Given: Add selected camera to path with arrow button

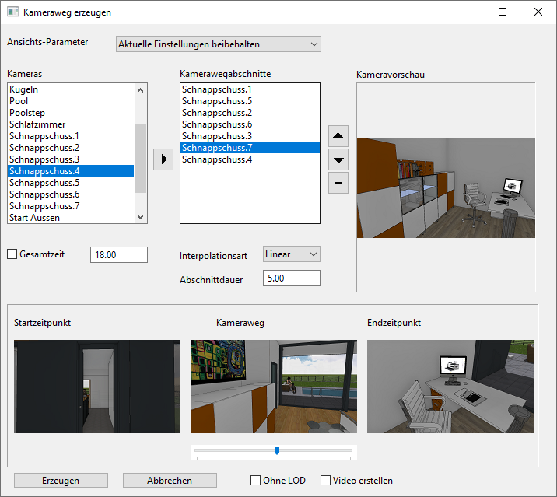Looking at the screenshot, I should click(x=163, y=159).
